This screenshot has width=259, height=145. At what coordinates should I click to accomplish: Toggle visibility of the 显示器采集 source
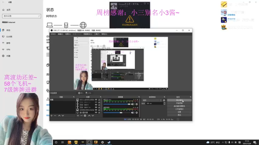(96, 112)
